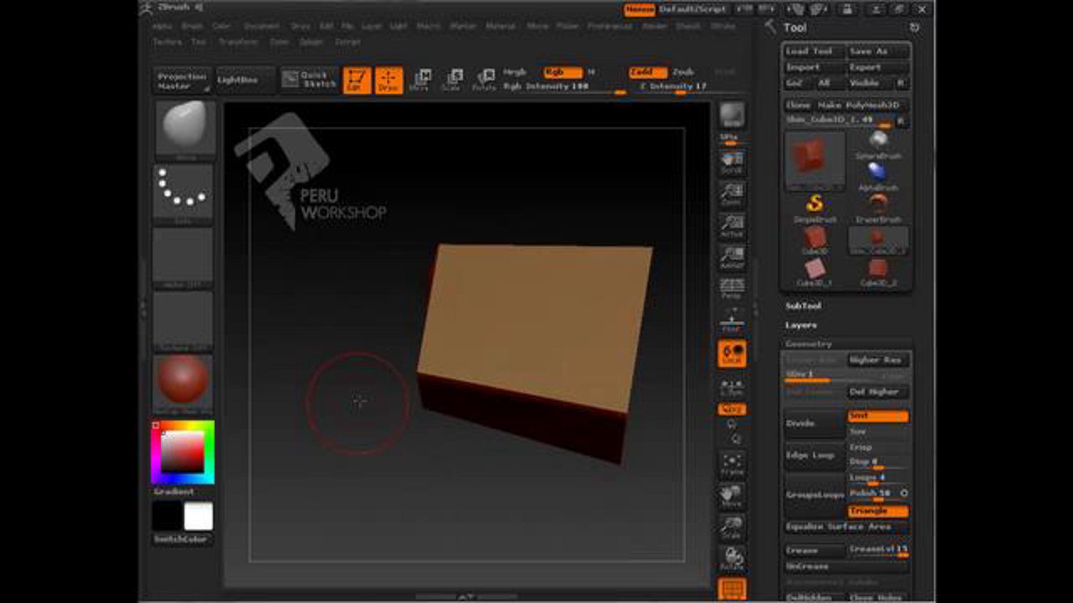Select the Draw mode icon
Screen dimensions: 1073x603
pyautogui.click(x=388, y=80)
